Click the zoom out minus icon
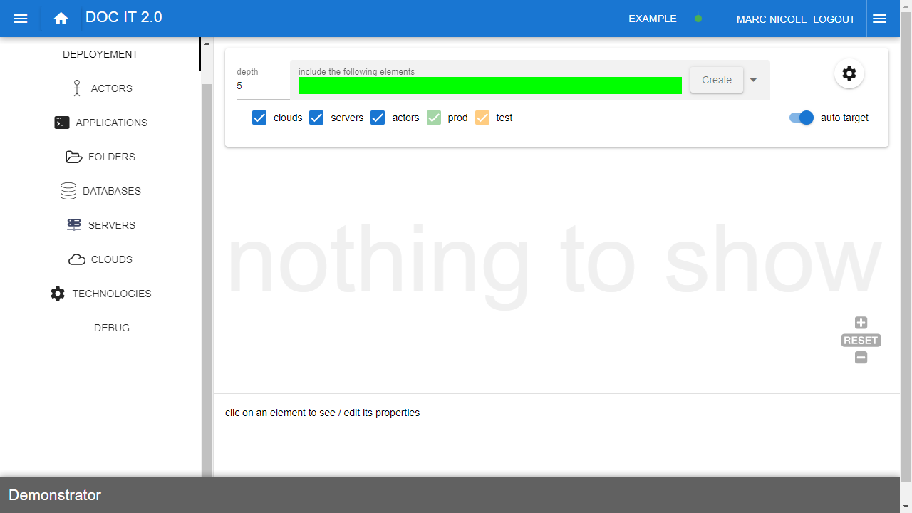 [861, 358]
